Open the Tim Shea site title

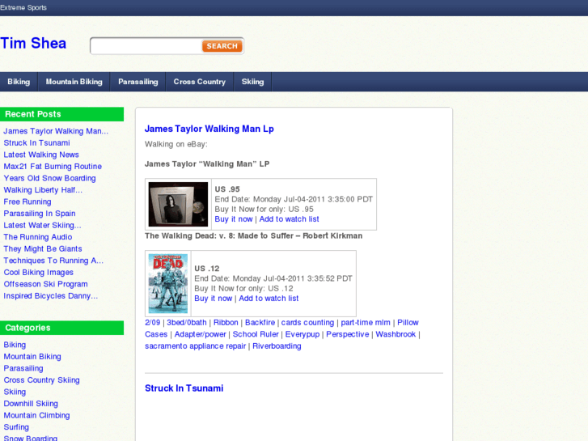33,43
